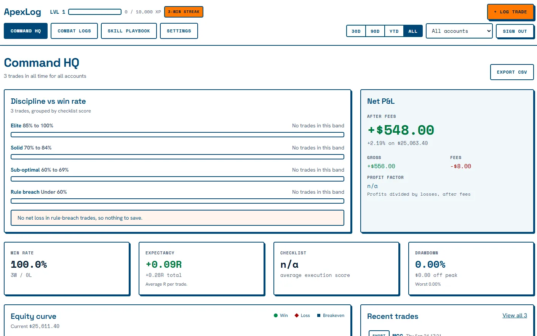Image resolution: width=537 pixels, height=336 pixels.
Task: Click the '+2.19% on $25,063.40' text
Action: coord(398,143)
